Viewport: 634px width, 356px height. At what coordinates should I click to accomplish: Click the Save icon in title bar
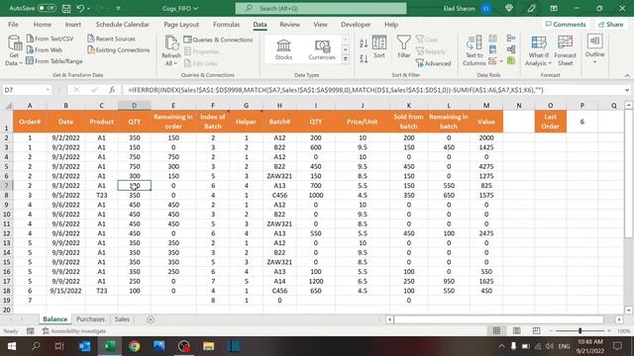[x=66, y=8]
